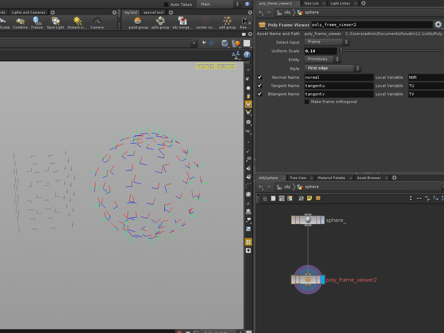Disable the Normal Name parameter checkmark
The image size is (444, 333).
tap(260, 77)
